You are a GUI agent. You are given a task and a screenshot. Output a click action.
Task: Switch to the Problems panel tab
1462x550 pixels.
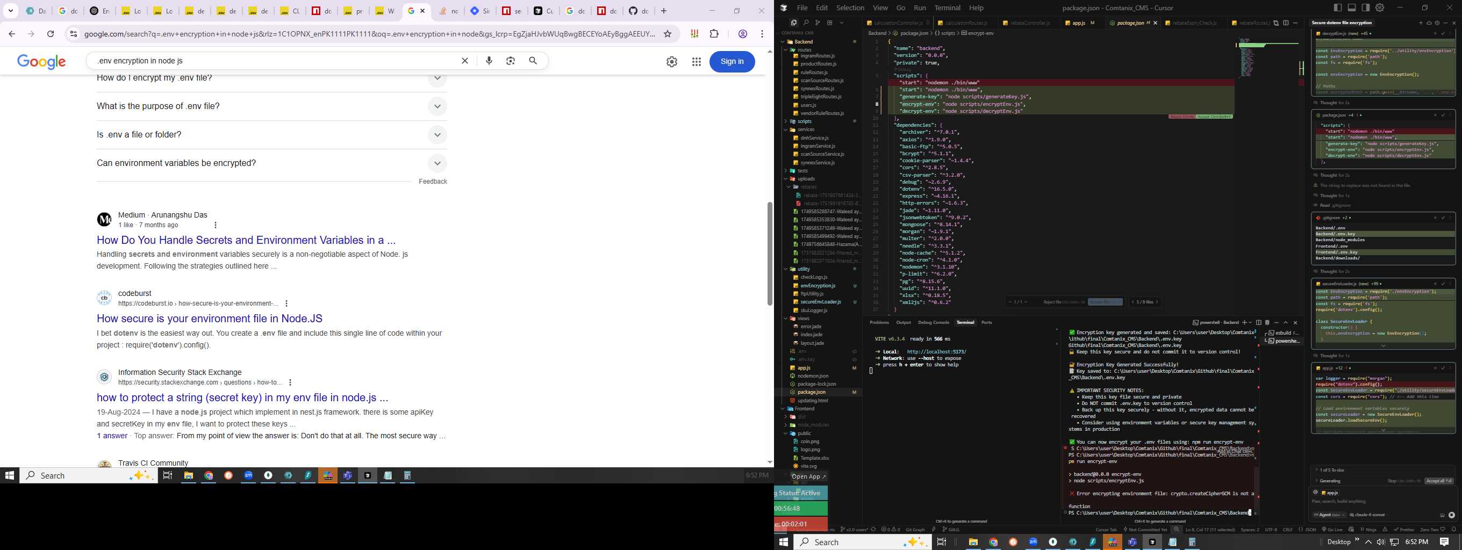879,323
